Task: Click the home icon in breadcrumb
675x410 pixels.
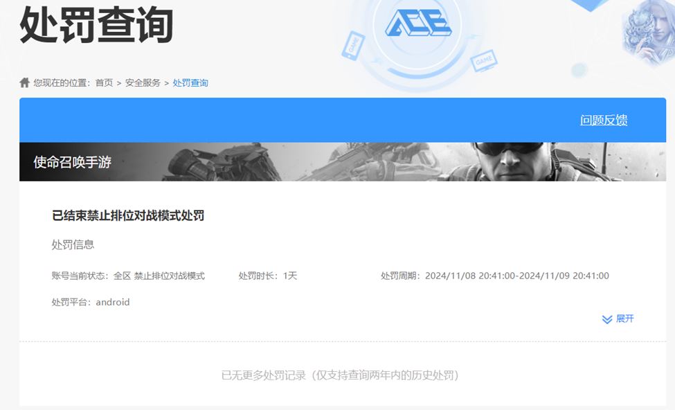Action: pyautogui.click(x=24, y=82)
